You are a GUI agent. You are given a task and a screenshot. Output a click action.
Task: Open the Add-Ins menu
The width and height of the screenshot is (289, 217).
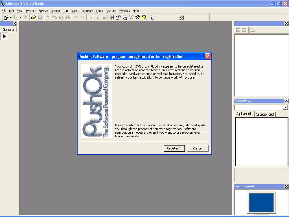coord(111,11)
